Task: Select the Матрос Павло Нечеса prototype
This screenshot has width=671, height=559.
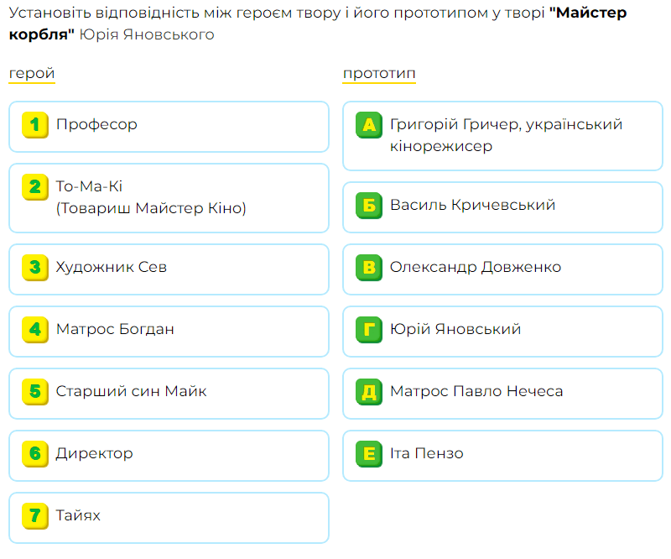Action: (x=502, y=394)
